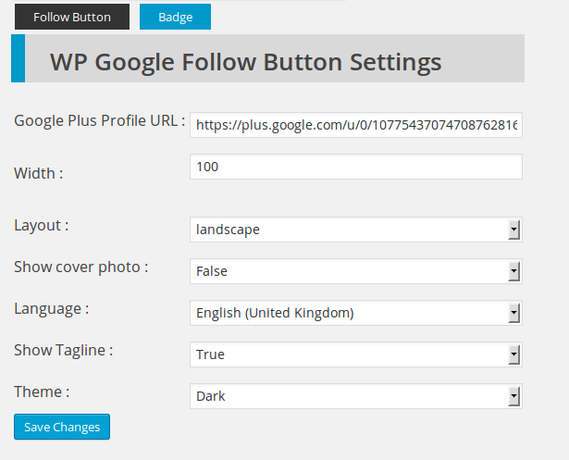Switch to the Follow Button tab
The width and height of the screenshot is (569, 460).
72,17
